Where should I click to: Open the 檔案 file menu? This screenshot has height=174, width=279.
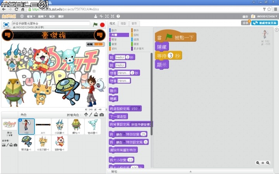pyautogui.click(x=31, y=16)
